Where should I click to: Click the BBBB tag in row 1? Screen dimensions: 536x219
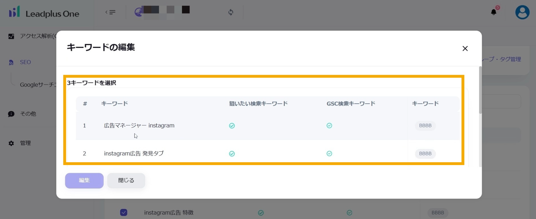[x=425, y=126]
